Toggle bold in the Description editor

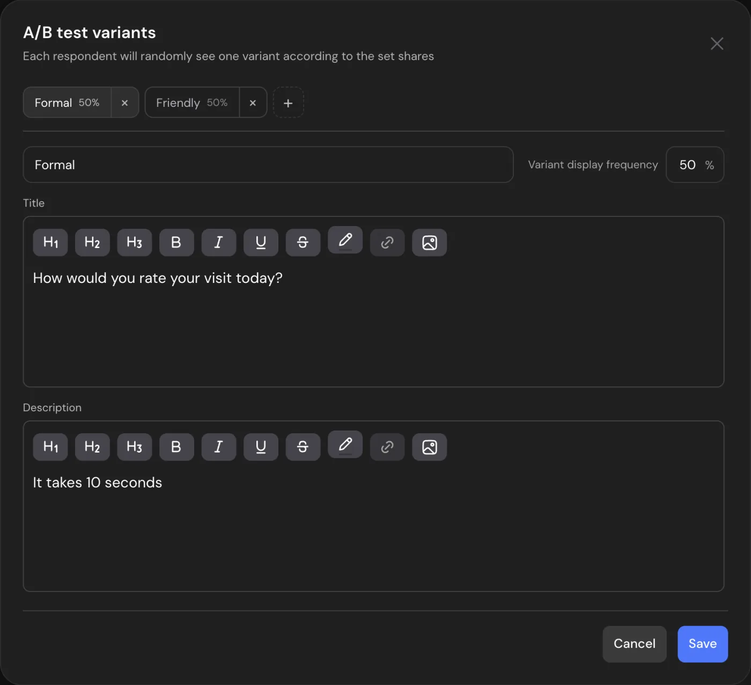tap(176, 447)
